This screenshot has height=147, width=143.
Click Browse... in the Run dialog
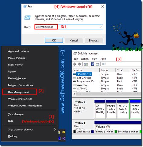(x=94, y=40)
